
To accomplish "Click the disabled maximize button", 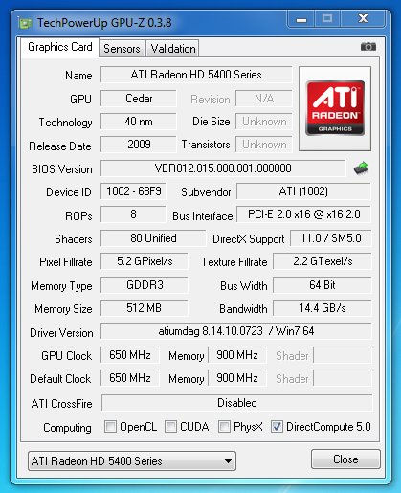I will [327, 19].
